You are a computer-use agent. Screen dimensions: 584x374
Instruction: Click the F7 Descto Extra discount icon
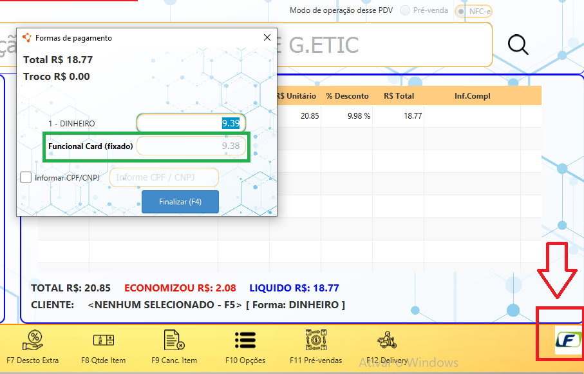click(x=32, y=340)
